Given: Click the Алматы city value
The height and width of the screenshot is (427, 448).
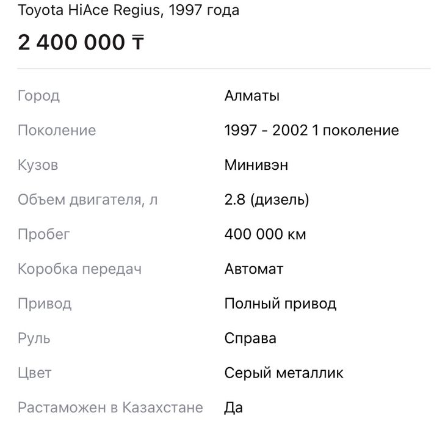Looking at the screenshot, I should [x=251, y=96].
